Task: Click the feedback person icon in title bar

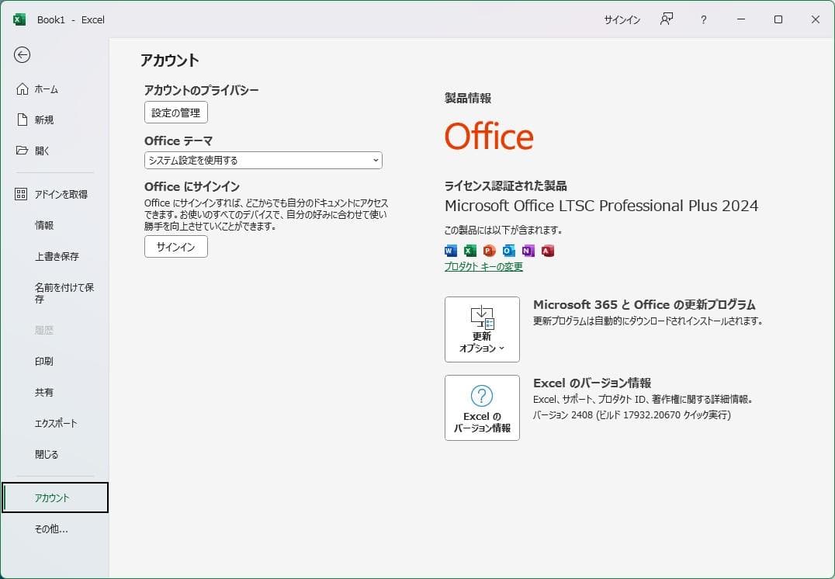Action: [666, 19]
